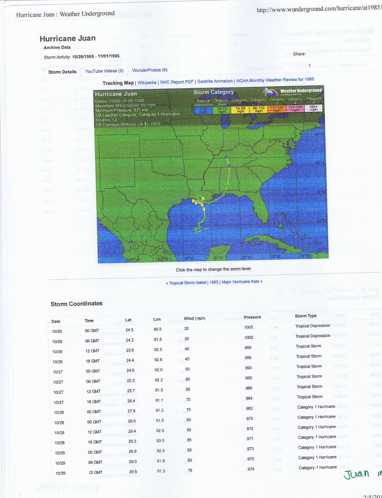Click the "Lat" column header
Screen dimensions: 382x498
click(x=128, y=320)
